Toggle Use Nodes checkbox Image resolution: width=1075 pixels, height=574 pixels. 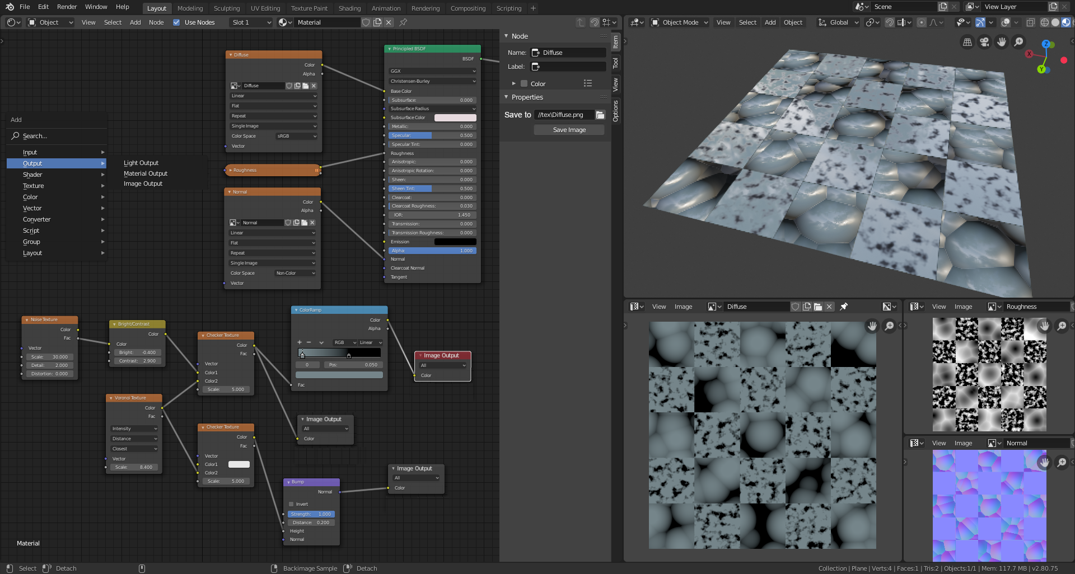pos(176,22)
